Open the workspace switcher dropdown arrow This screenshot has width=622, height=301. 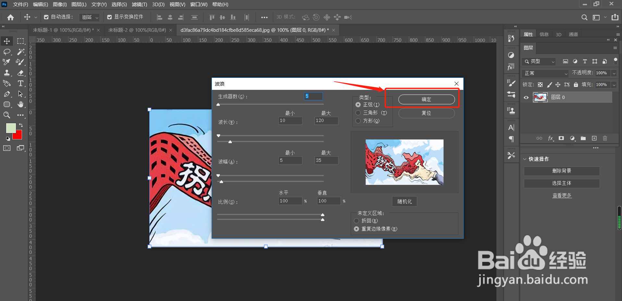[605, 17]
